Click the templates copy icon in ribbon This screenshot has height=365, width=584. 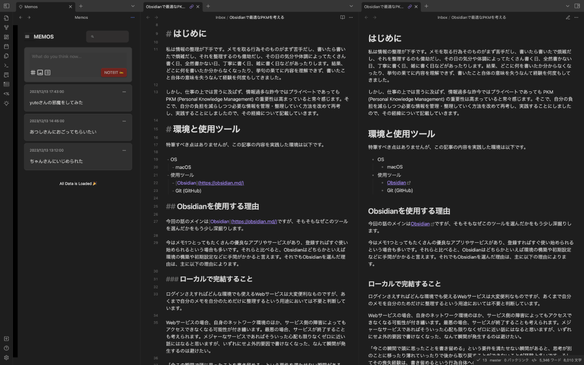(6, 56)
